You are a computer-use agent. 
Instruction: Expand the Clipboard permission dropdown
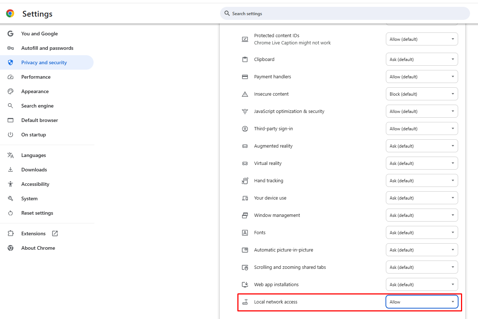pyautogui.click(x=422, y=60)
